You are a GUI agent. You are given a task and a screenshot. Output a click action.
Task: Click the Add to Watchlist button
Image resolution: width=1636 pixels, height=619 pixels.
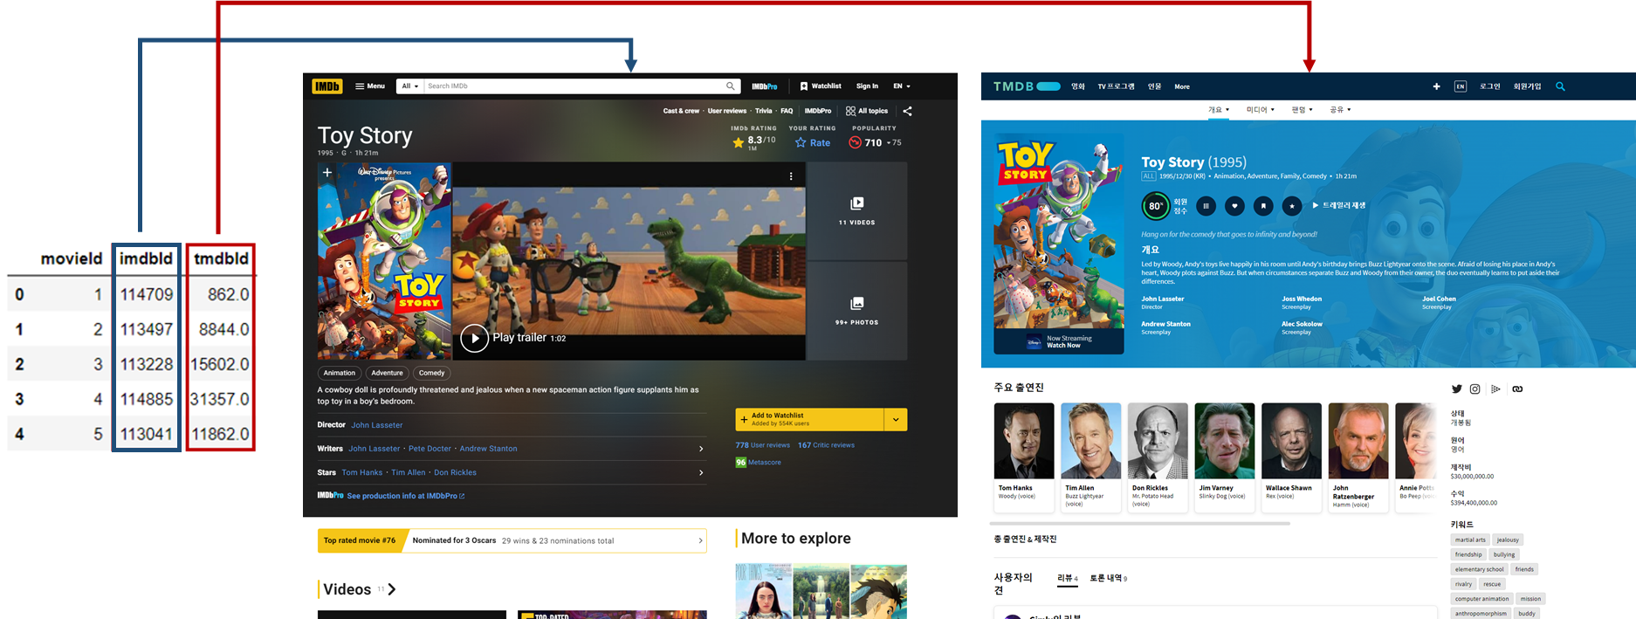(x=809, y=420)
